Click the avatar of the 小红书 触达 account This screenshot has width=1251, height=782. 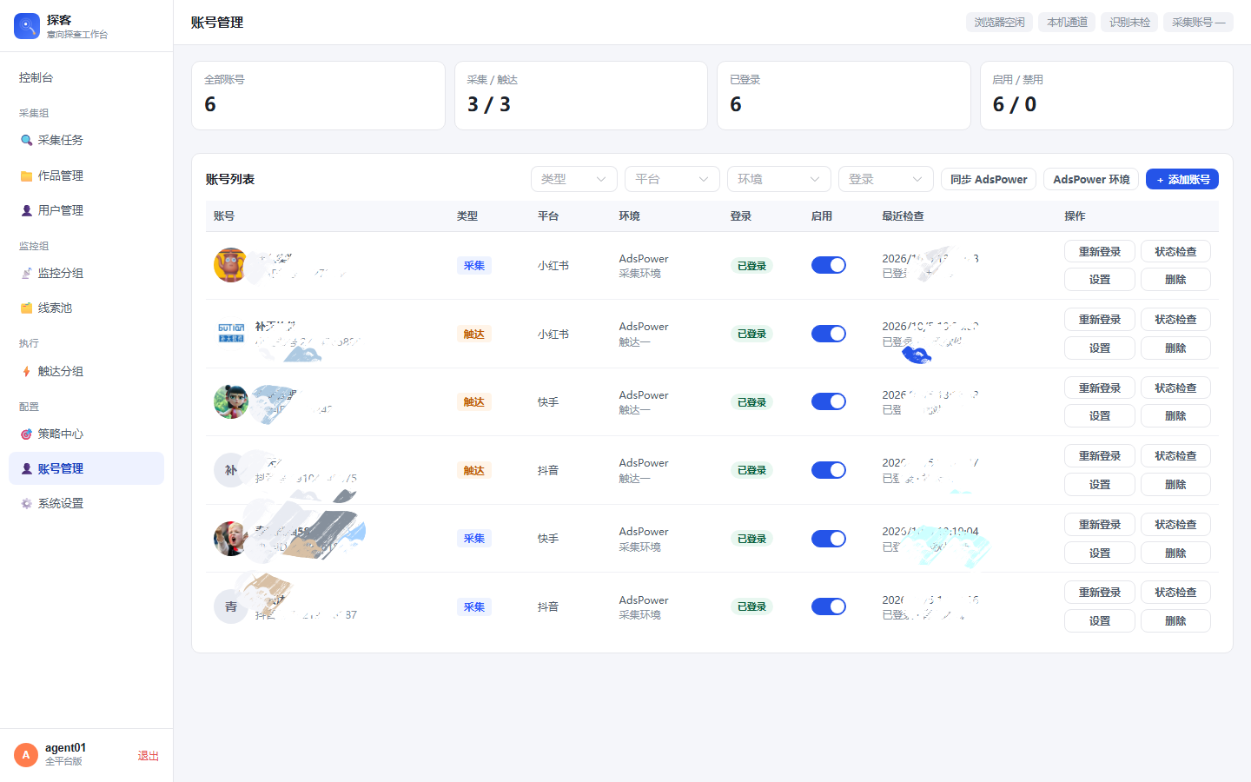tap(231, 334)
